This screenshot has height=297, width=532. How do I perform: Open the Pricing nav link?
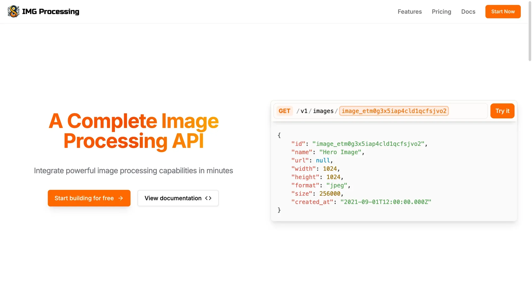pyautogui.click(x=441, y=12)
